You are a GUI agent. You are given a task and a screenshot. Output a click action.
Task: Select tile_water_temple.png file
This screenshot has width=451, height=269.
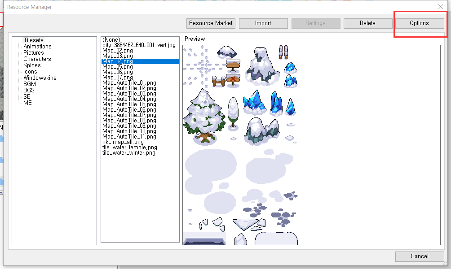coord(130,148)
